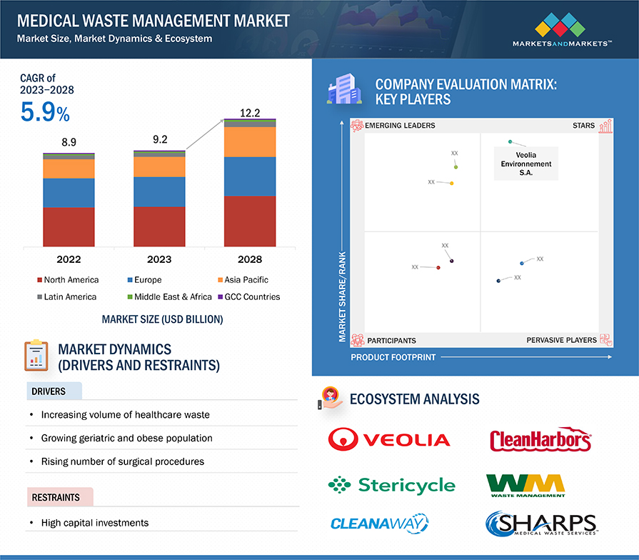
Task: Click the Emerging Leaders quadrant icon
Action: click(x=357, y=126)
